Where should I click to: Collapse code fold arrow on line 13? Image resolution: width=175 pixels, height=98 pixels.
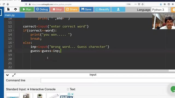pos(13,30)
